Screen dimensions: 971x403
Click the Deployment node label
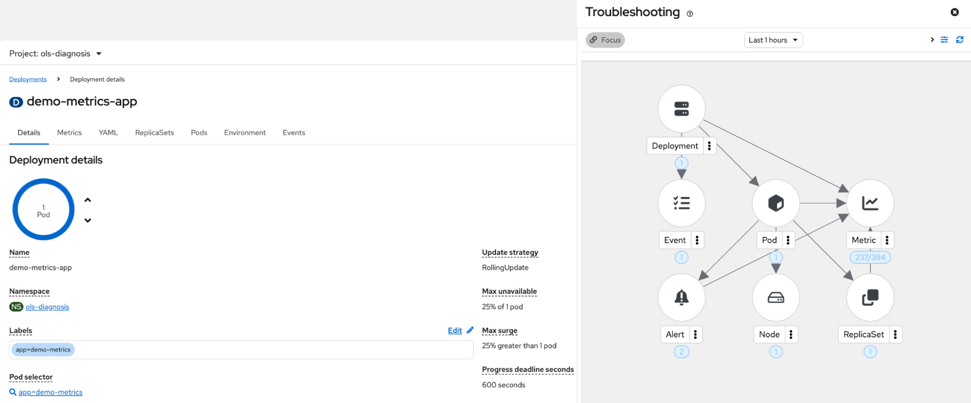[x=675, y=146]
